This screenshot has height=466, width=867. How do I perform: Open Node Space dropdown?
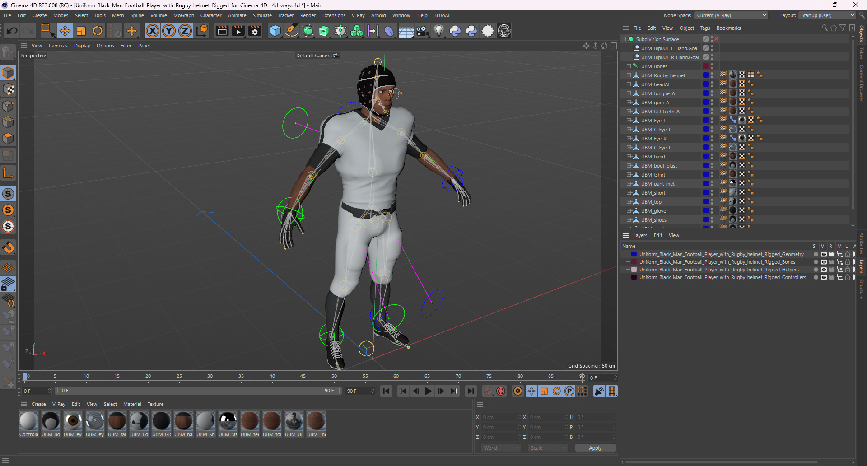pos(731,15)
